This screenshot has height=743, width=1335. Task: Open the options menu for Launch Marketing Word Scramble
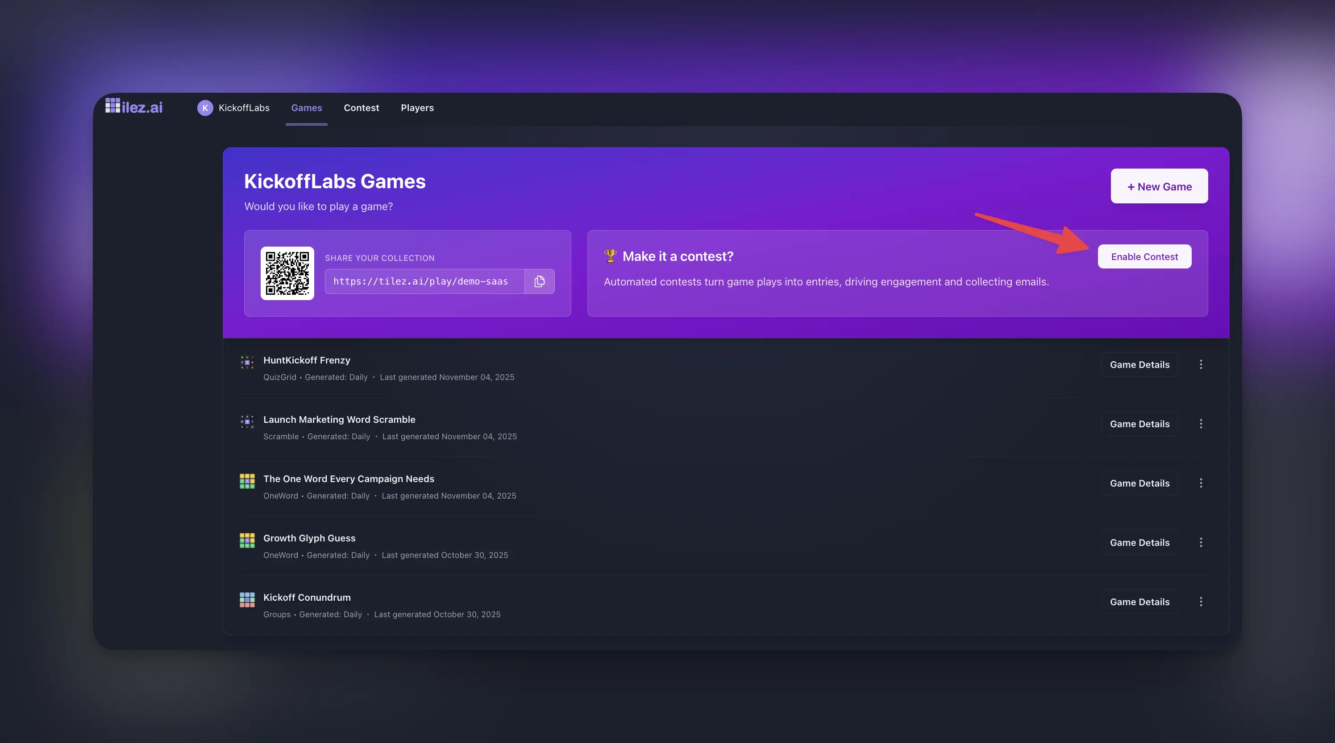click(x=1202, y=424)
